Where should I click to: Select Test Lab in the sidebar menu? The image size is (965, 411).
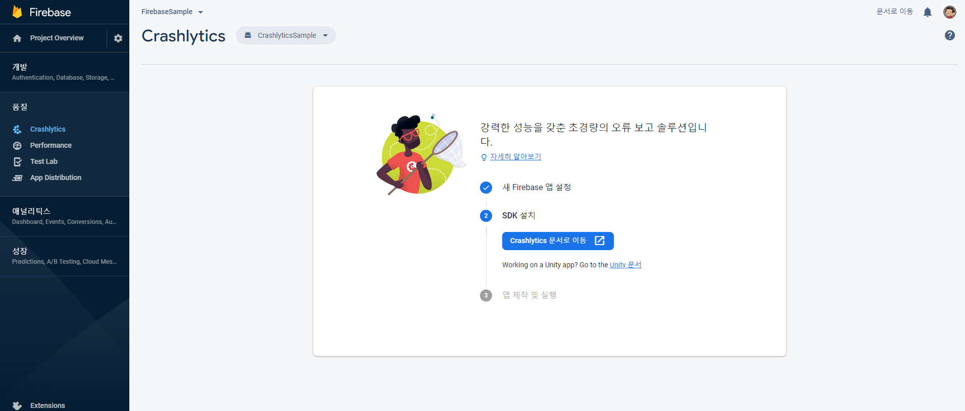[44, 162]
